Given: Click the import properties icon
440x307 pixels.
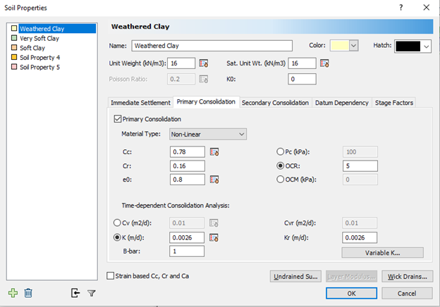Looking at the screenshot, I should tap(75, 292).
